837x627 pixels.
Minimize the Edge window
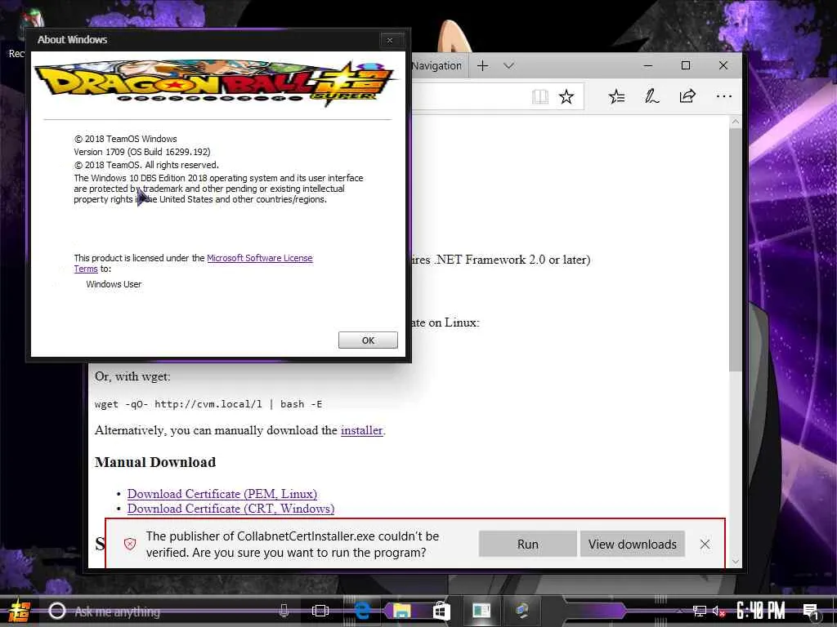[648, 65]
